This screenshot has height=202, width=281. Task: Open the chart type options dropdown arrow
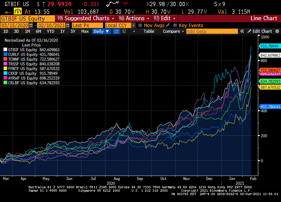(x=134, y=31)
